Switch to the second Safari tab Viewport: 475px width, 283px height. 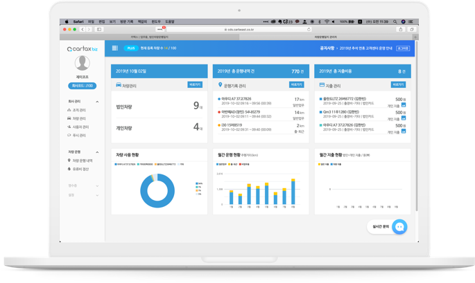[x=326, y=37]
